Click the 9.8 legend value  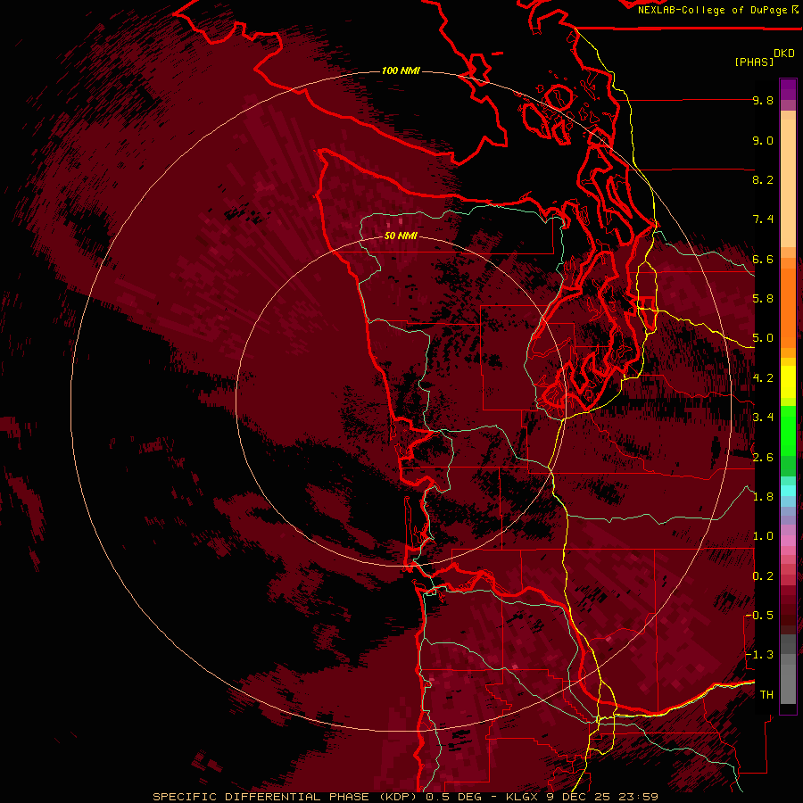tap(763, 101)
